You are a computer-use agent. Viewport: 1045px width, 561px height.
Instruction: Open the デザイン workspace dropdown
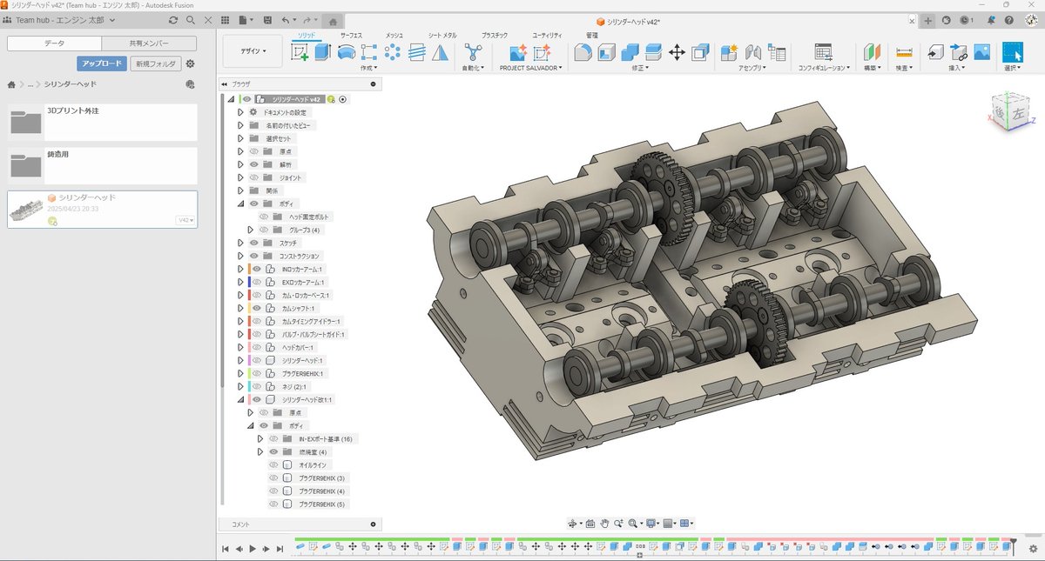click(x=253, y=51)
